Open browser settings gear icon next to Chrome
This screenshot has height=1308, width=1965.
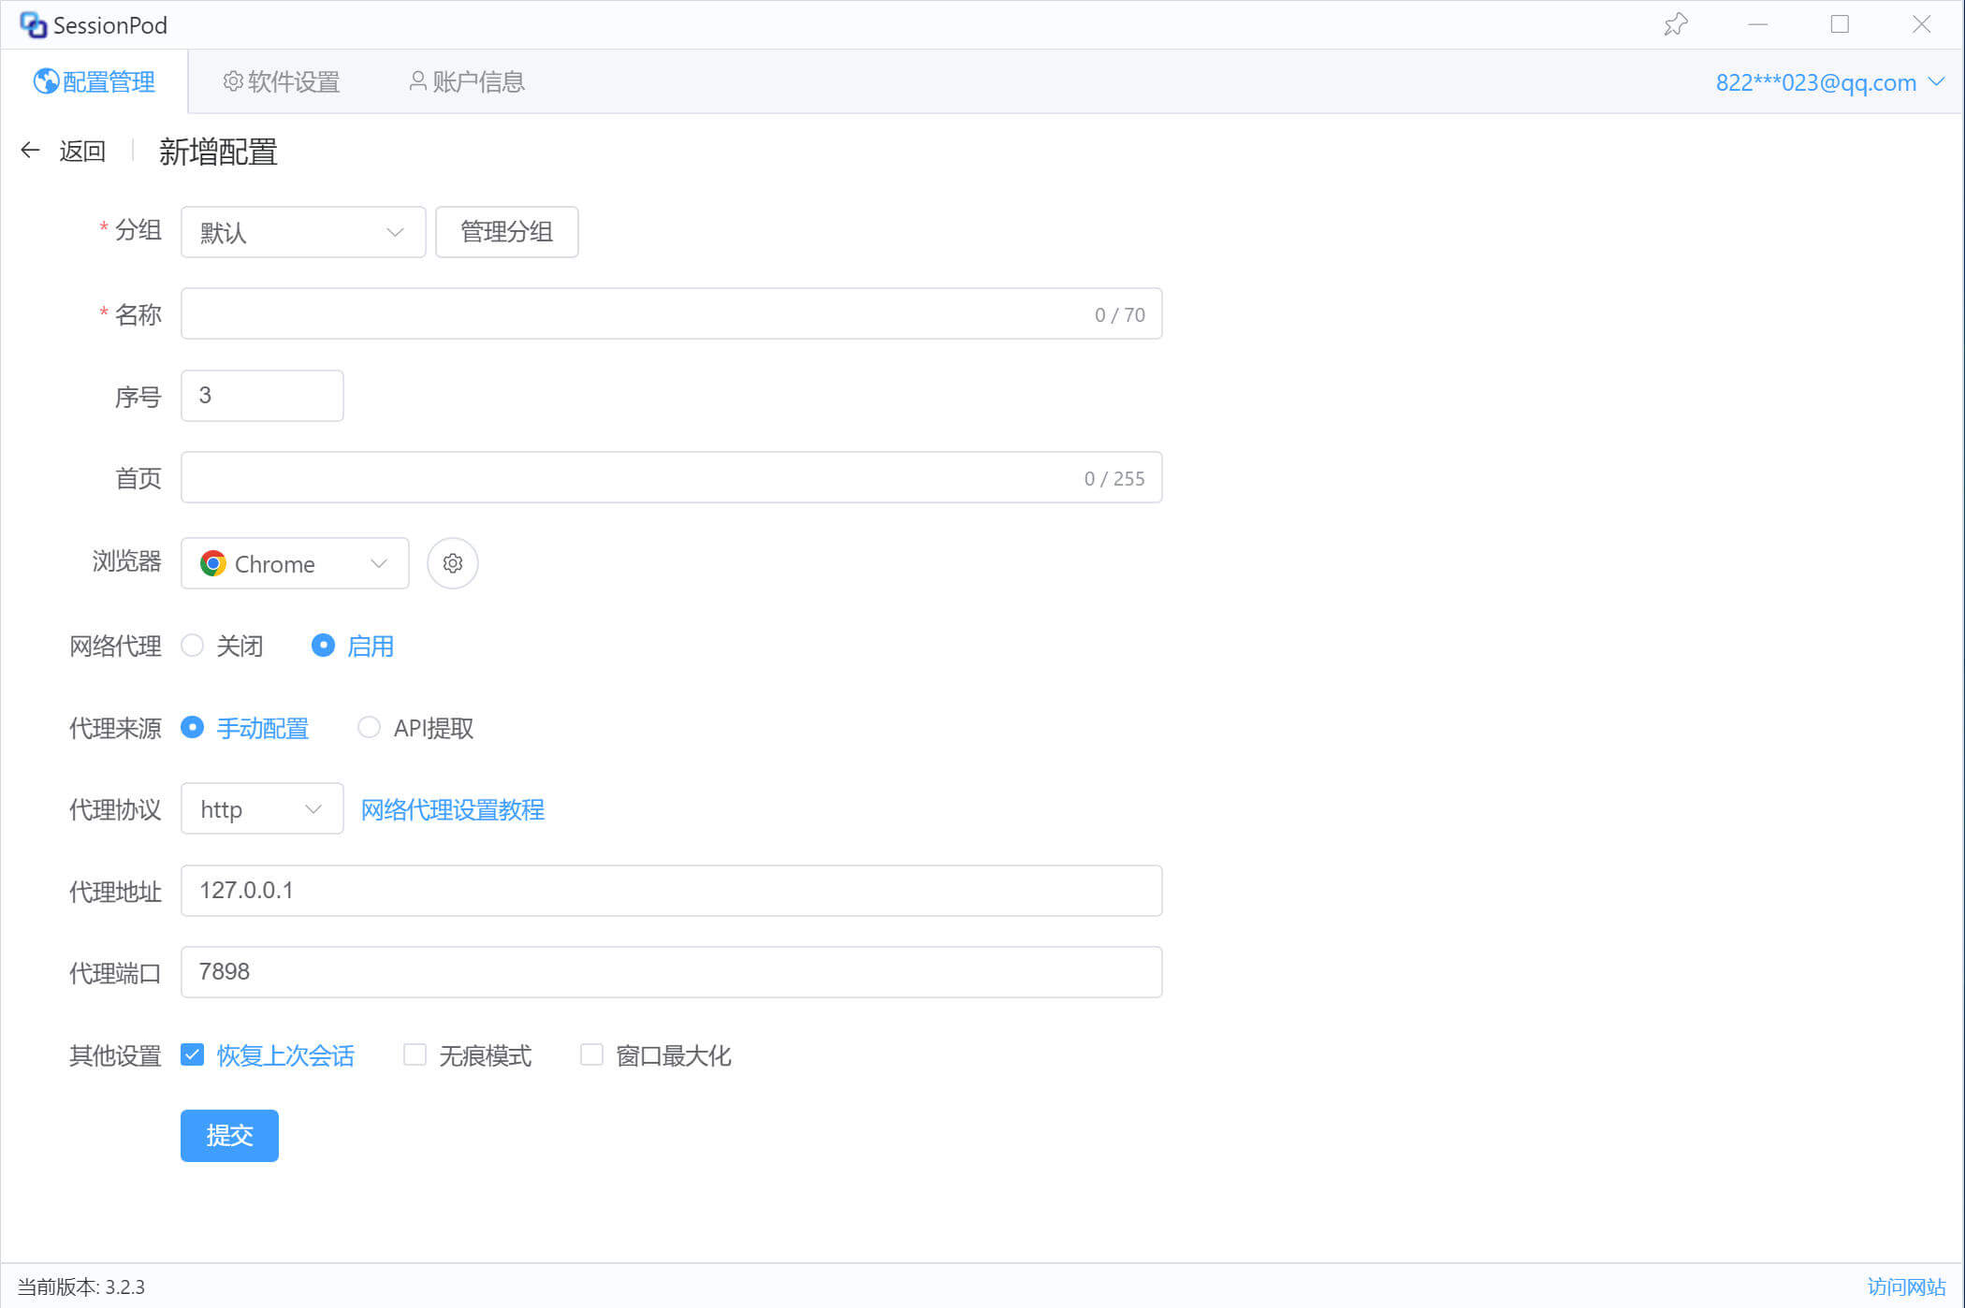(x=453, y=563)
